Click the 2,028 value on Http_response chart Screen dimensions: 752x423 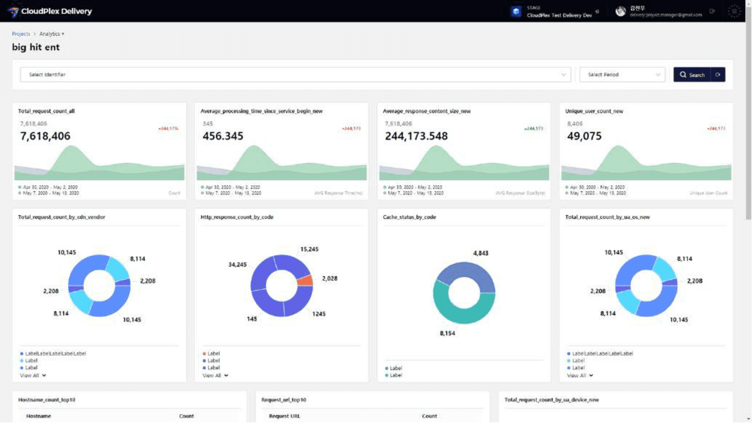pos(329,278)
